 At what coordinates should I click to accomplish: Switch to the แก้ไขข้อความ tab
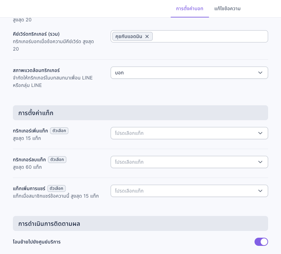click(227, 8)
